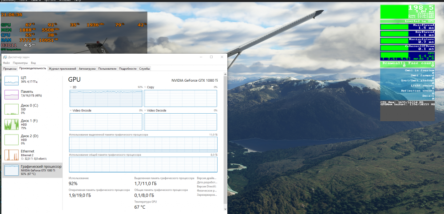Open the Video Encode graph dropdown
The image size is (444, 214).
[71, 111]
